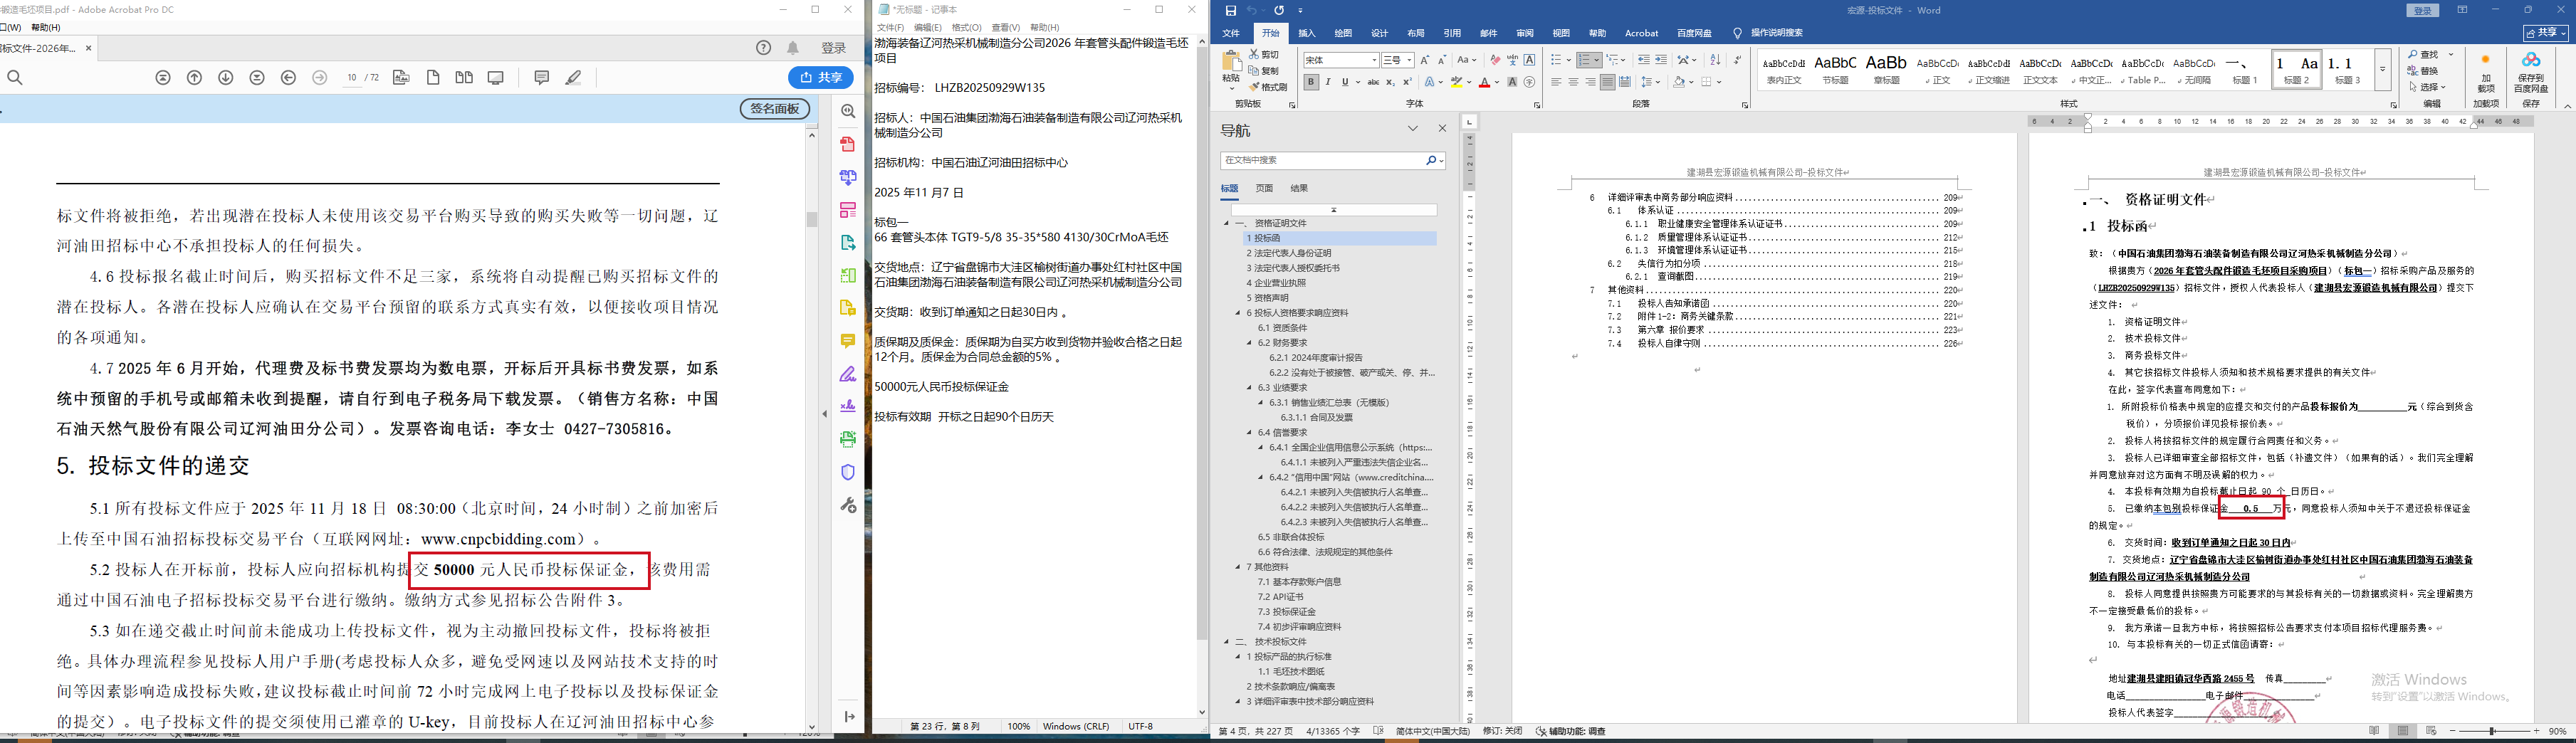Collapse '7 其他资料' in navigation tree

[1238, 567]
